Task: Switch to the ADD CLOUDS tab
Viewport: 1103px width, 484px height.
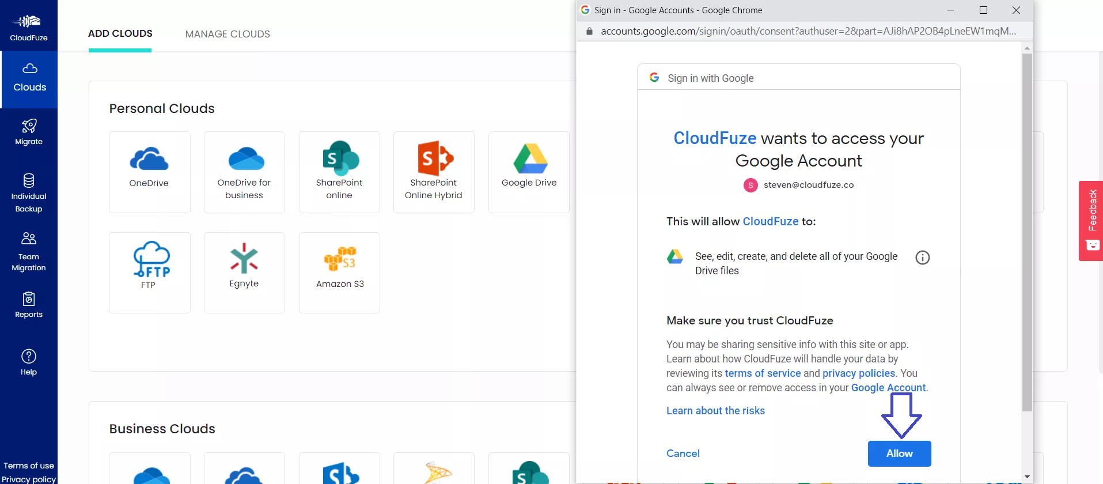Action: (120, 33)
